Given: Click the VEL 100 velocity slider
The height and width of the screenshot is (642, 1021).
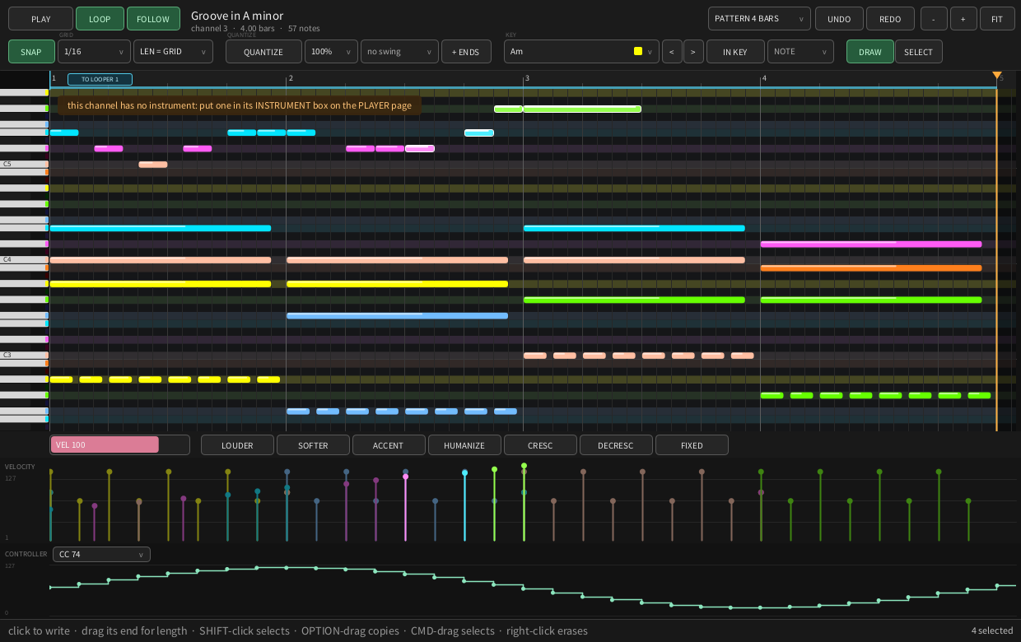Looking at the screenshot, I should coord(119,444).
